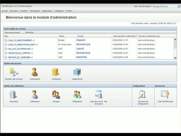Open INFORMATIQUE dossier in CREATION_DE_COMPTES row

coord(83,53)
